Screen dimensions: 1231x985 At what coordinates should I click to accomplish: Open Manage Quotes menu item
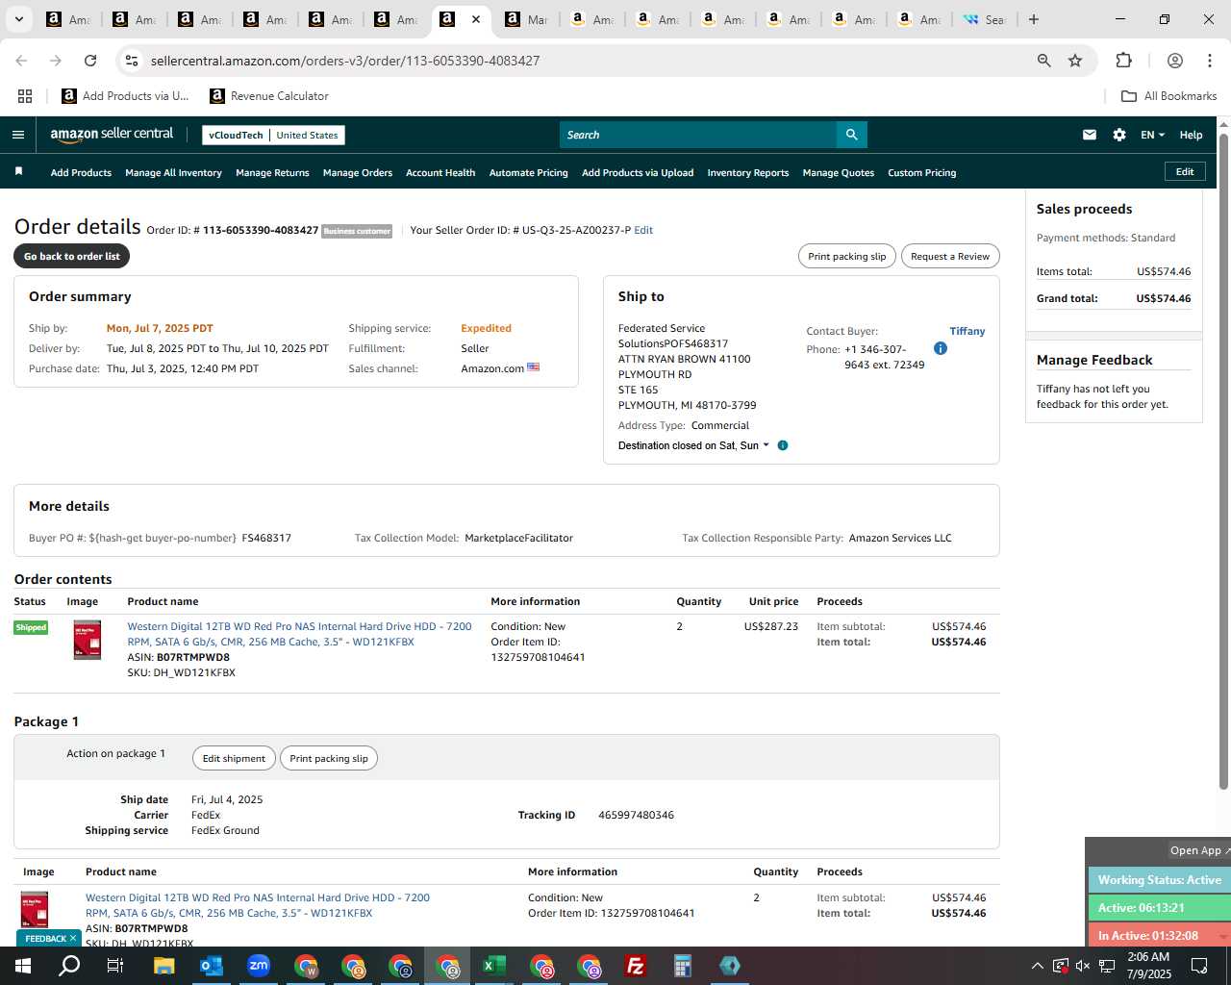(x=839, y=173)
